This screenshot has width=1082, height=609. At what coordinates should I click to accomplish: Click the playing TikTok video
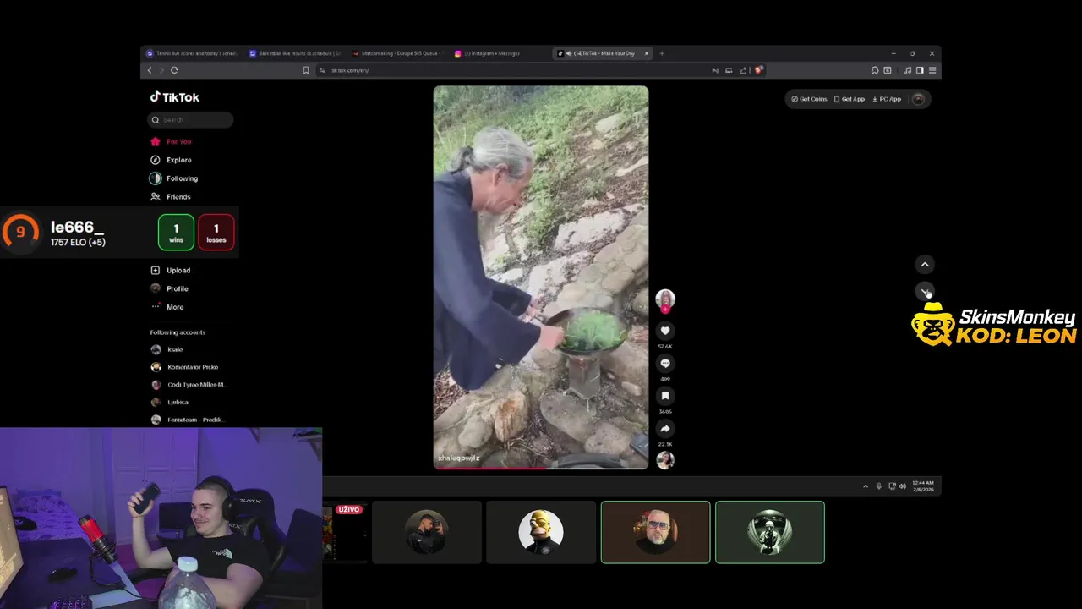[x=541, y=277]
